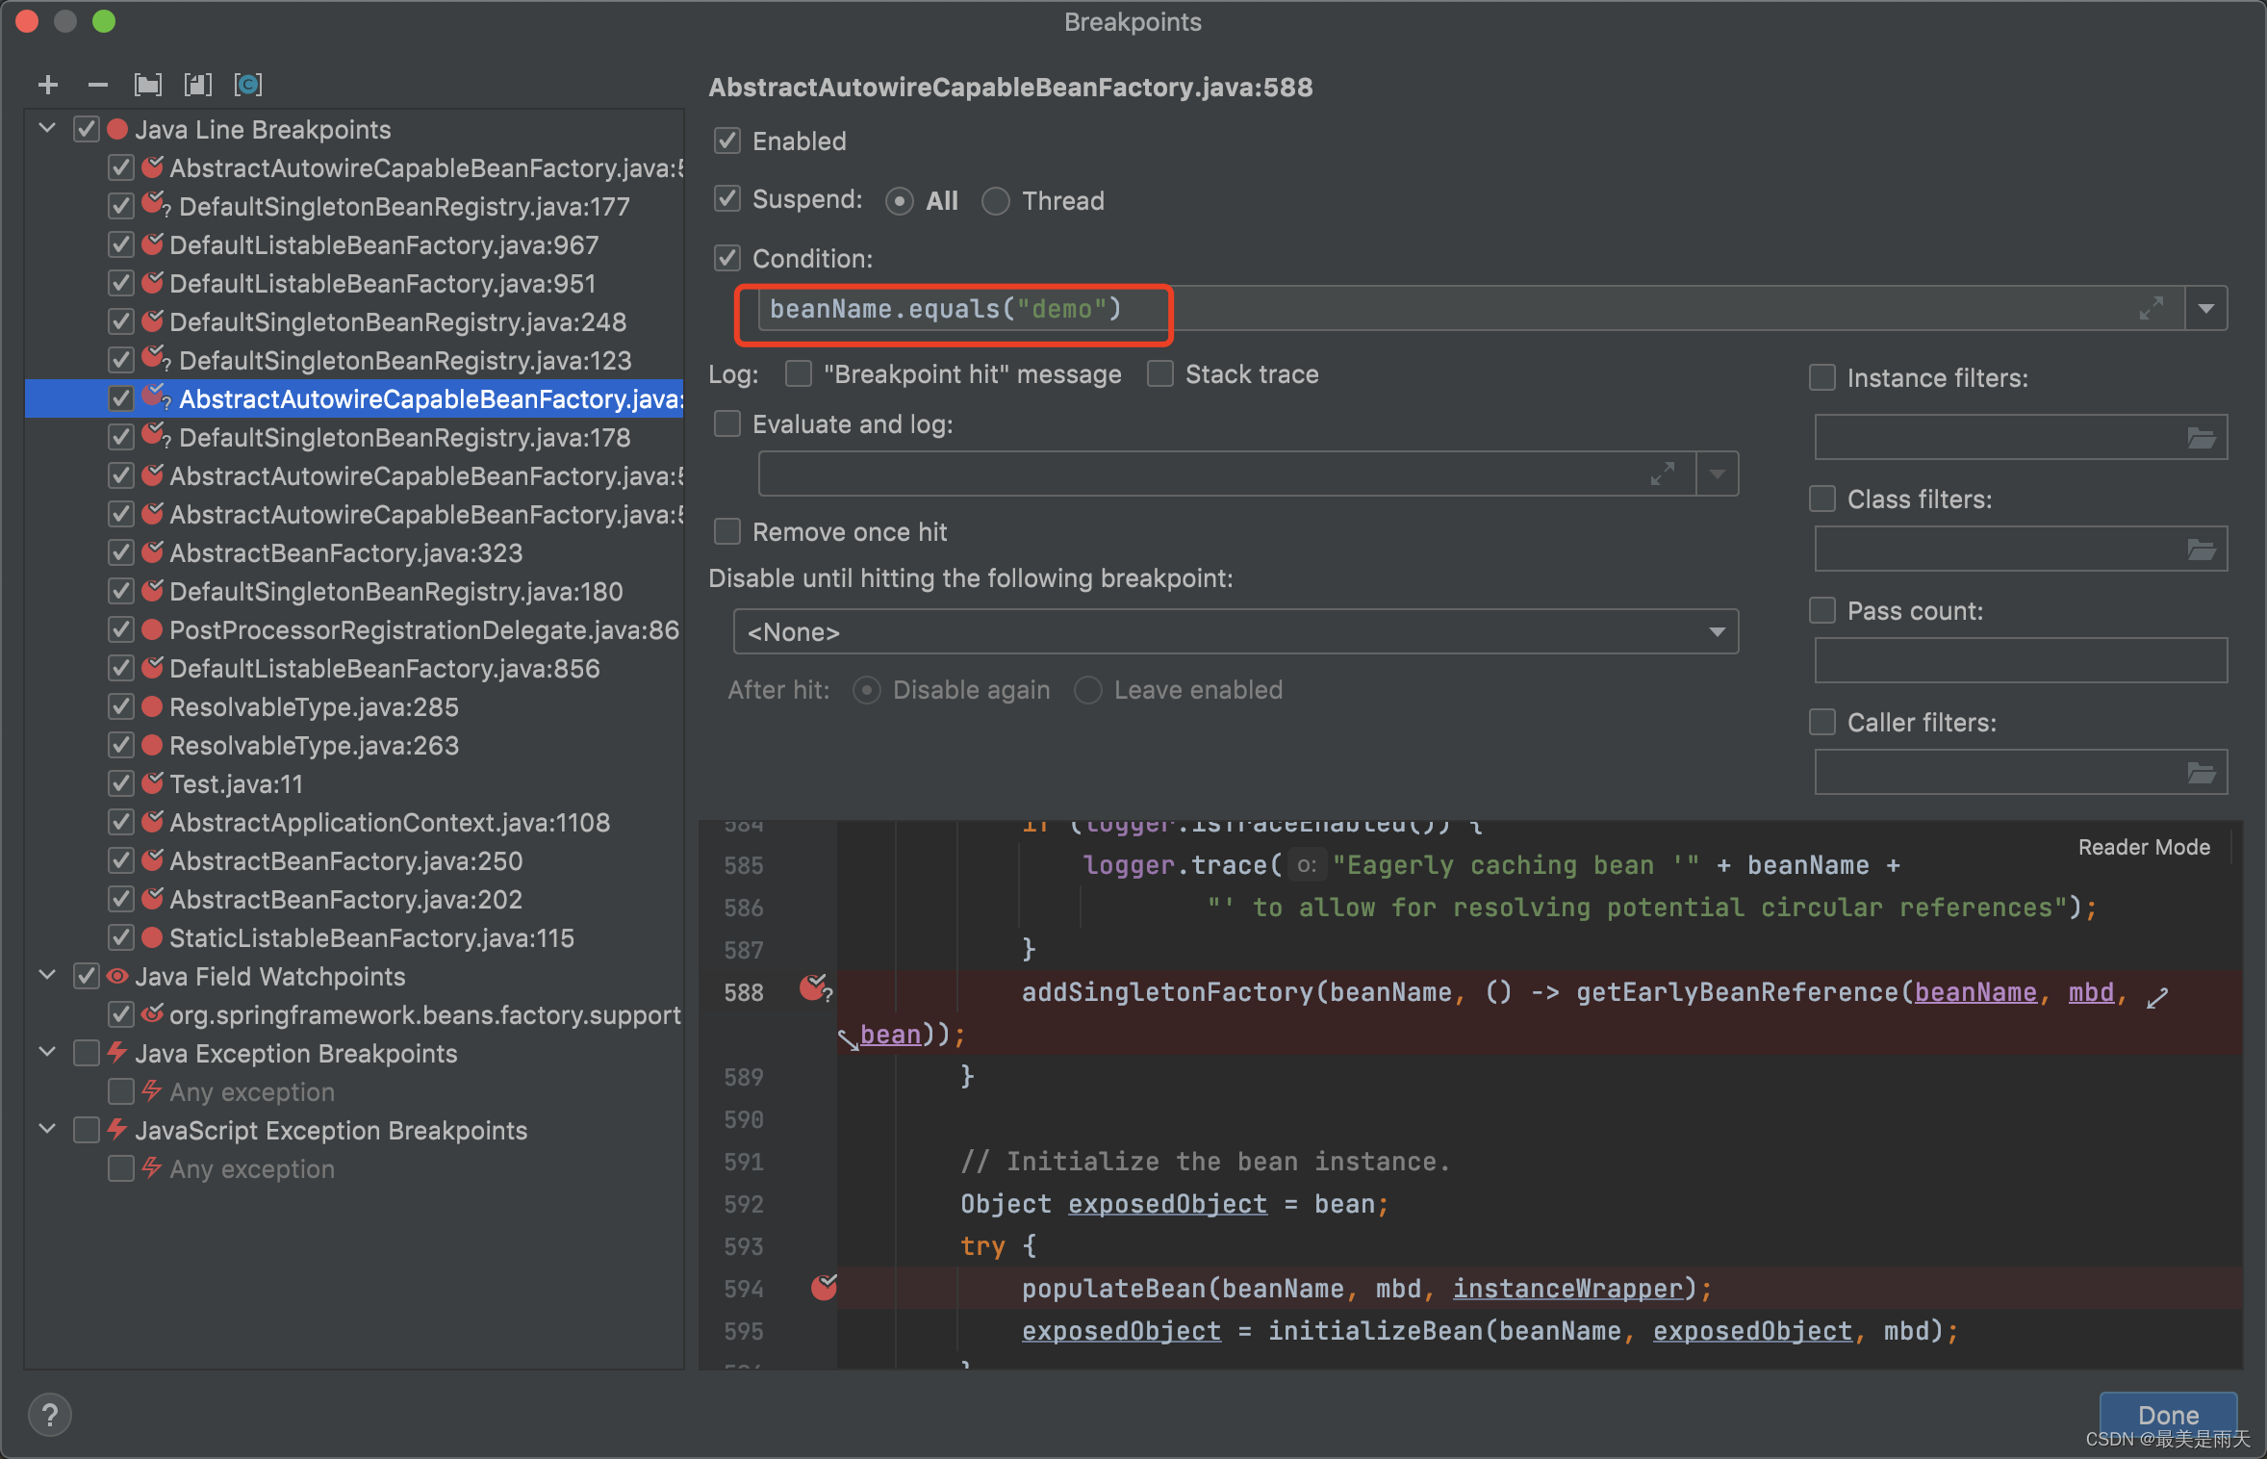
Task: Click the remove breakpoint icon
Action: click(94, 83)
